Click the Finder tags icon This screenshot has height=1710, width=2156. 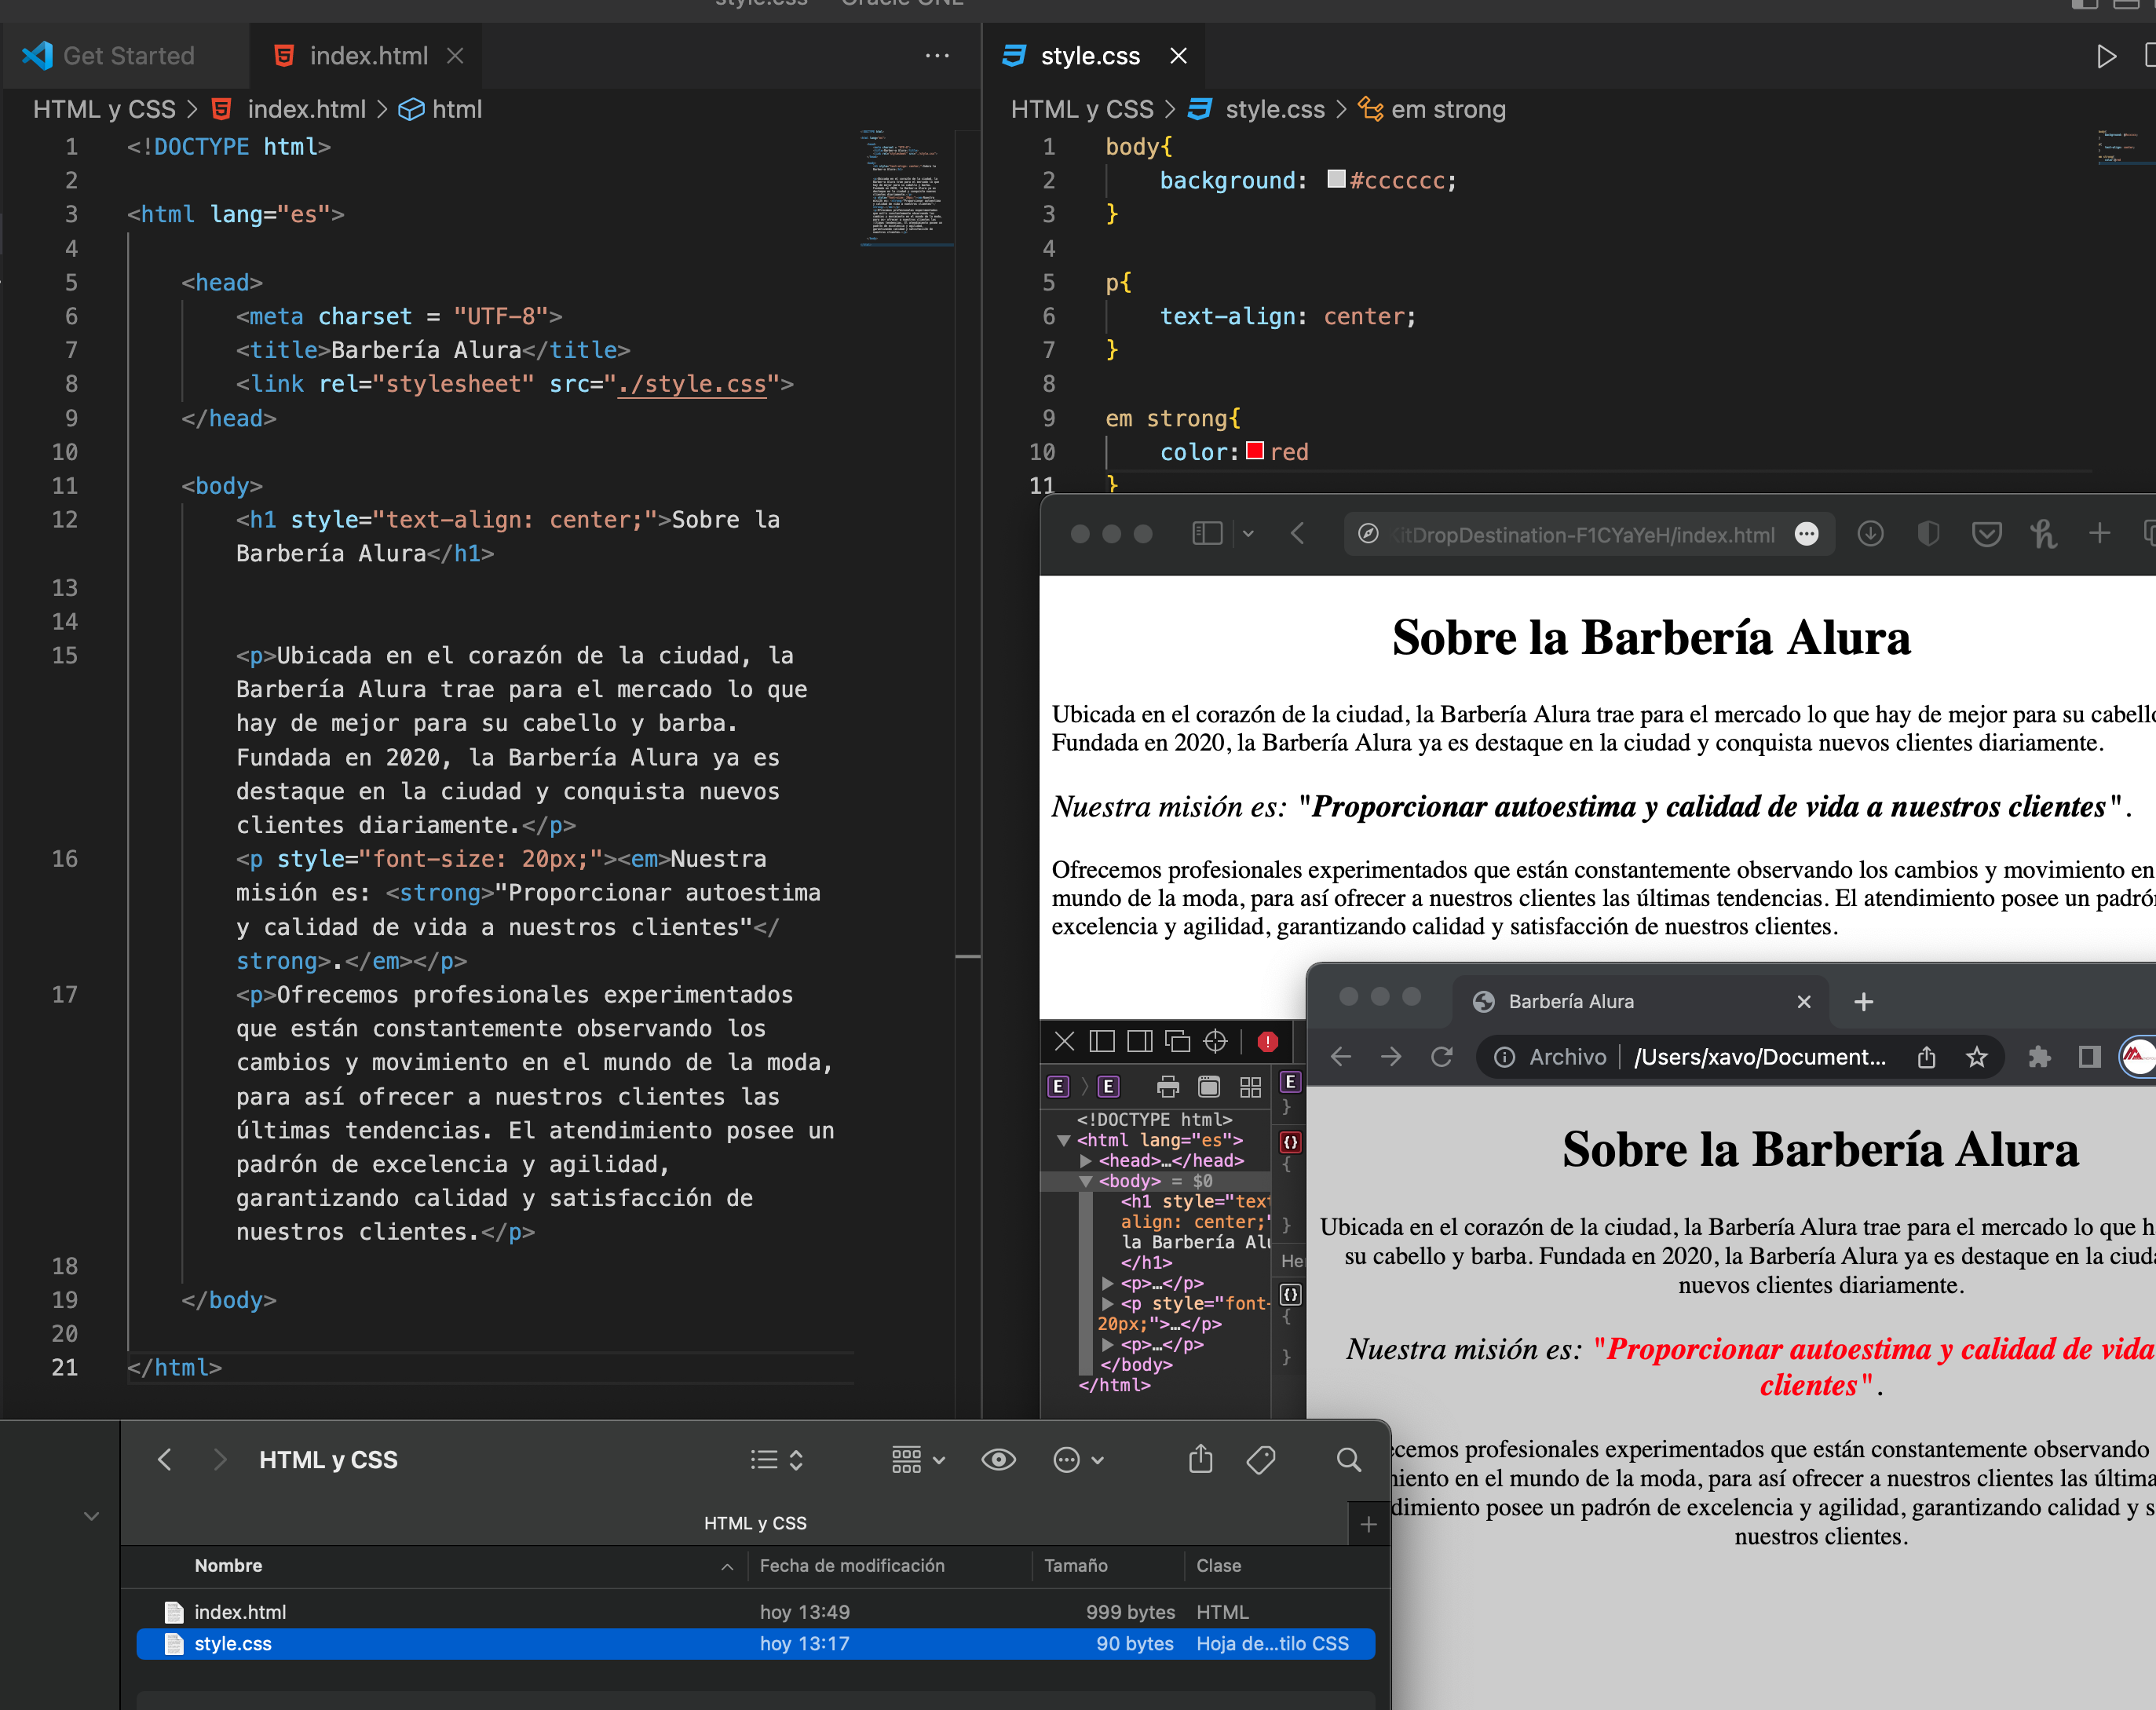tap(1261, 1459)
